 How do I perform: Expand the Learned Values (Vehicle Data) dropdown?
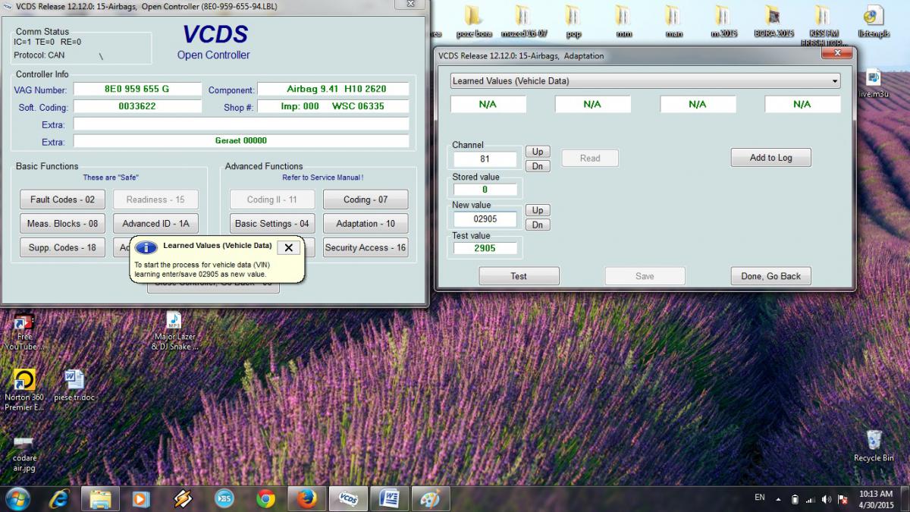point(834,81)
